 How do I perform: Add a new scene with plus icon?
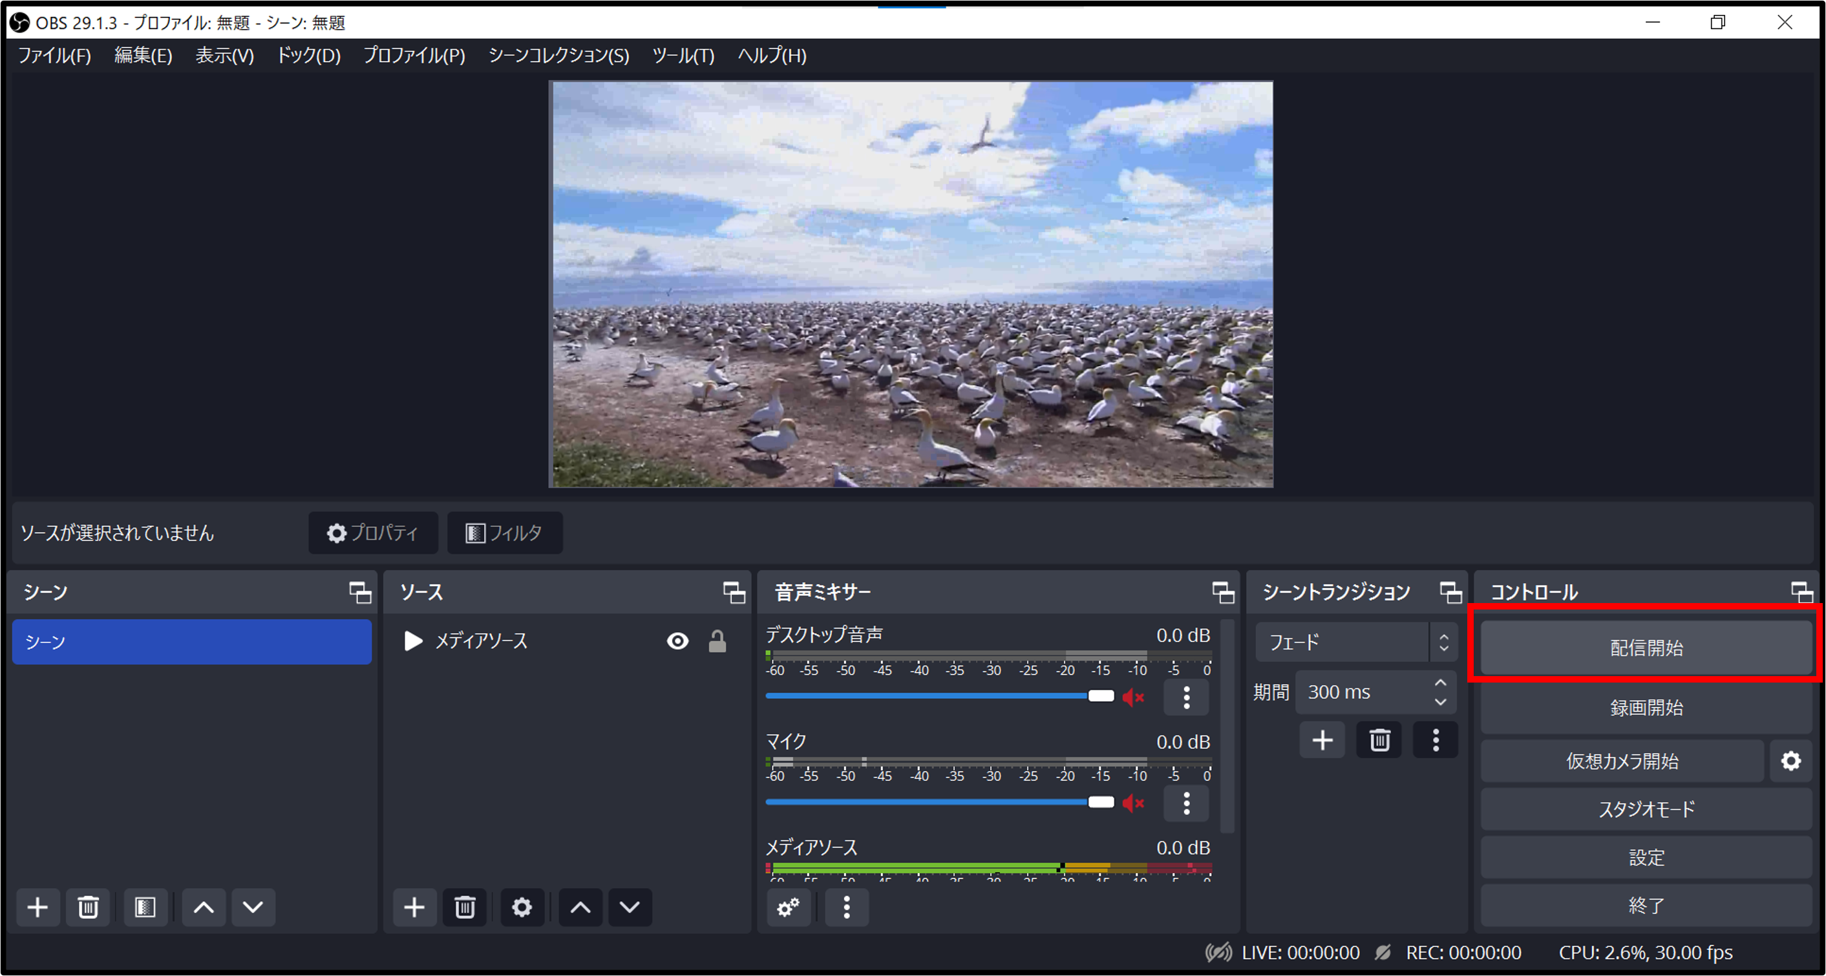pyautogui.click(x=37, y=907)
